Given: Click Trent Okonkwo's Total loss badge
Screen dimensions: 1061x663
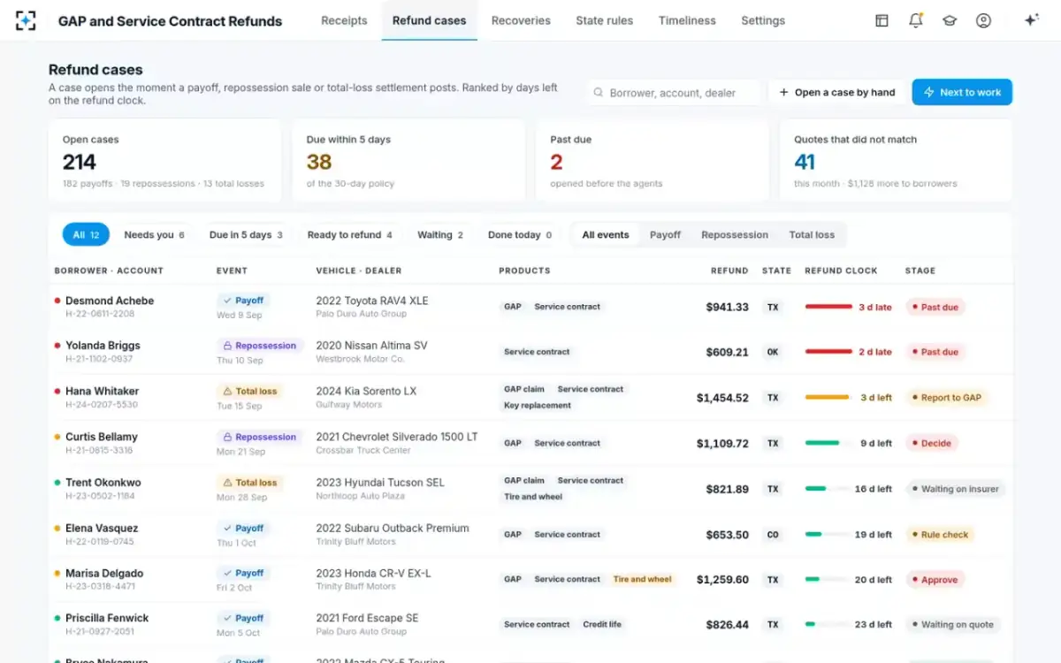Looking at the screenshot, I should tap(249, 483).
